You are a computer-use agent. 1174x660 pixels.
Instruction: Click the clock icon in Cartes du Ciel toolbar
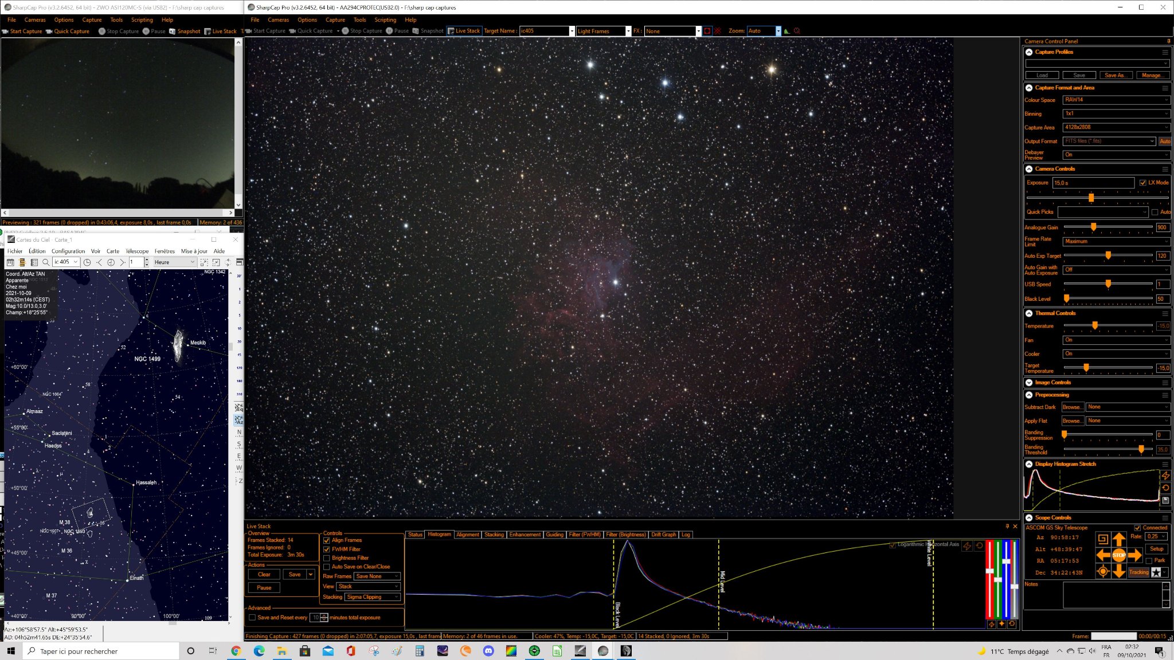pos(87,262)
